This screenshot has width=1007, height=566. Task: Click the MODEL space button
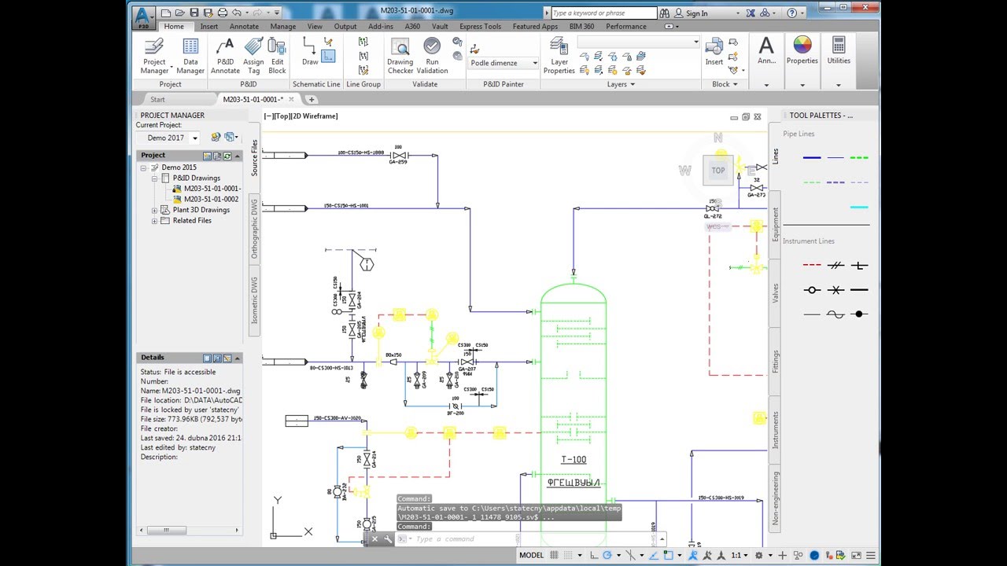pos(532,555)
